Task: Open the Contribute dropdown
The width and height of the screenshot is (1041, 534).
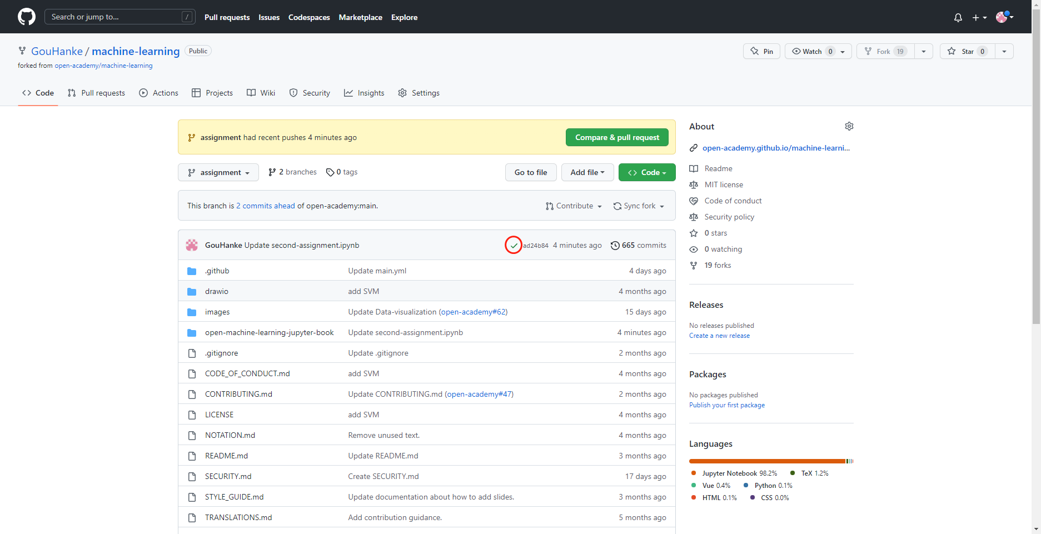Action: point(574,206)
